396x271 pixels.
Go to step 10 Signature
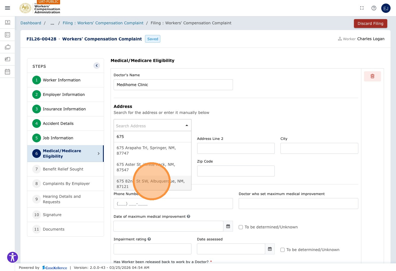click(66, 215)
